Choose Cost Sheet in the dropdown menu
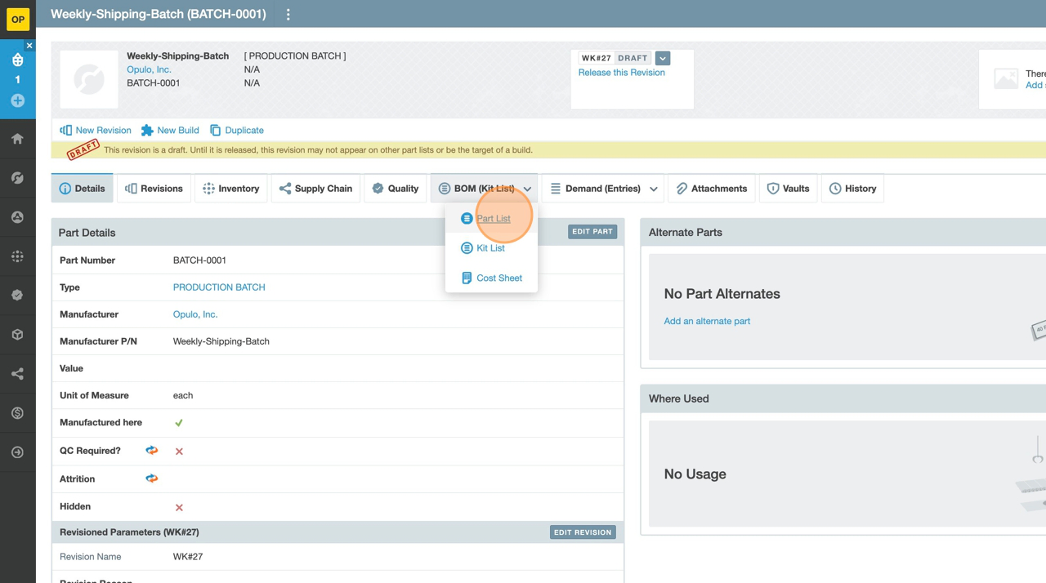Screen dimensions: 1046x583 point(498,278)
